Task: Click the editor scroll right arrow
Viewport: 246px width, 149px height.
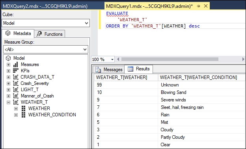Action: tap(243, 59)
